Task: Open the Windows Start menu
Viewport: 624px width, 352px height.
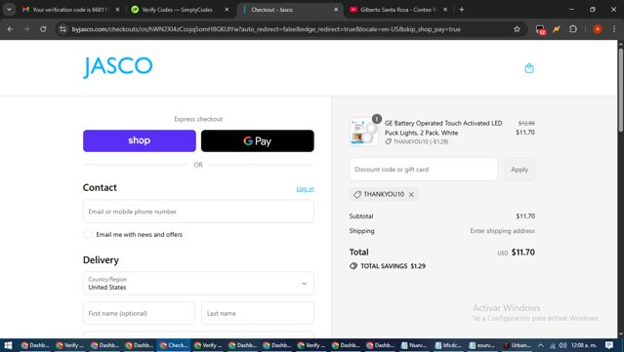Action: pyautogui.click(x=8, y=345)
